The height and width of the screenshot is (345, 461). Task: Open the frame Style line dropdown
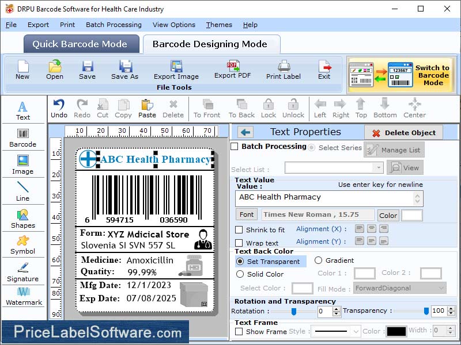coord(336,331)
